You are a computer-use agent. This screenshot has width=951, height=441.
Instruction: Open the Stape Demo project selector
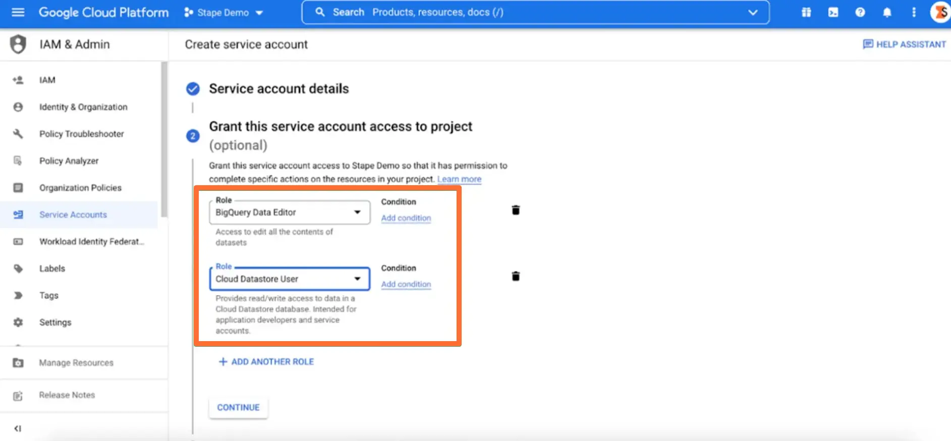point(223,13)
